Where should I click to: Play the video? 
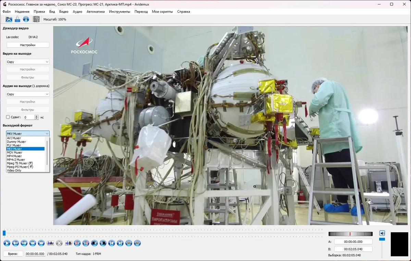point(7,243)
